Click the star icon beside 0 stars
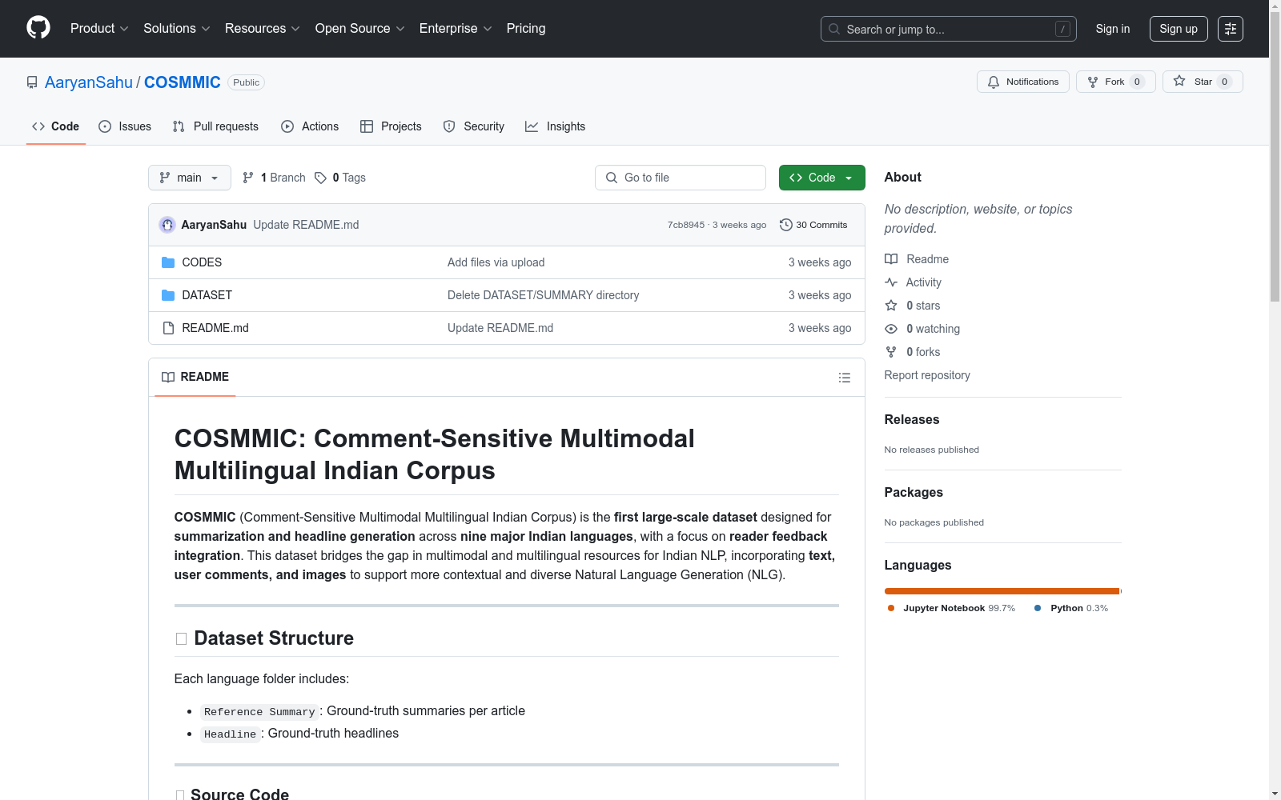Image resolution: width=1281 pixels, height=800 pixels. tap(891, 306)
